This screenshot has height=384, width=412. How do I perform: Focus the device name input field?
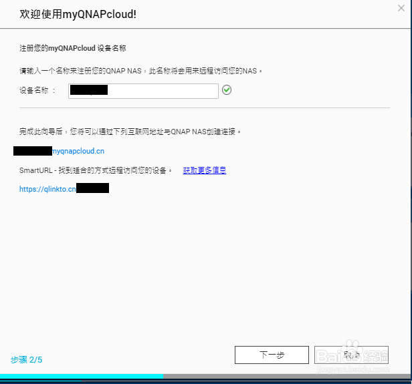[143, 91]
